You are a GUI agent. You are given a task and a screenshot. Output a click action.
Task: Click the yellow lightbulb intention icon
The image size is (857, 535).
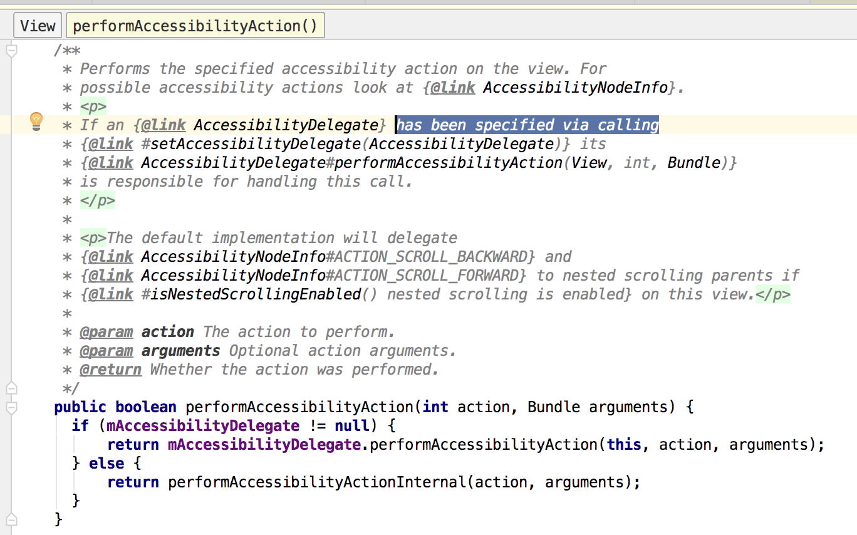[x=36, y=122]
